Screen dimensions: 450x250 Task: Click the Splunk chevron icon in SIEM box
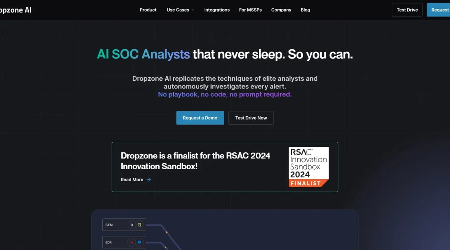(x=132, y=225)
